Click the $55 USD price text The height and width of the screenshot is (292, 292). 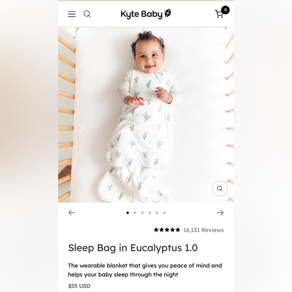click(x=79, y=286)
